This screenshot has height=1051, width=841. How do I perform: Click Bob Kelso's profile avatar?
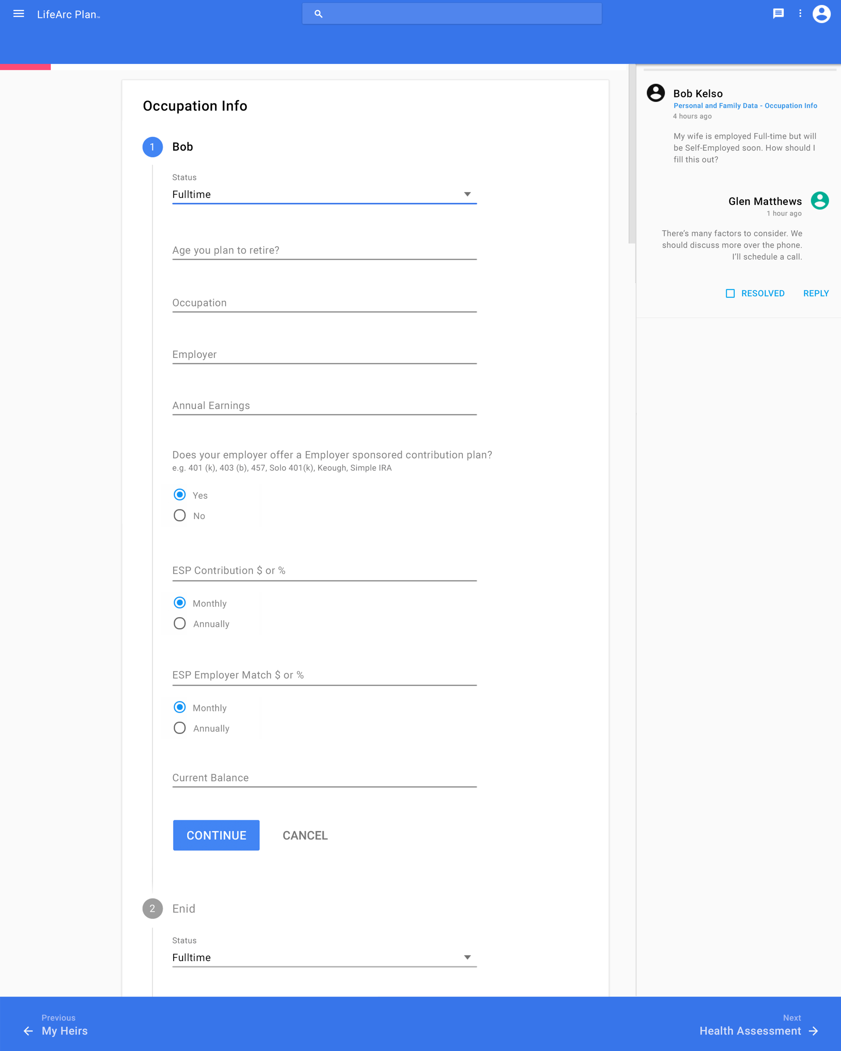pyautogui.click(x=655, y=92)
